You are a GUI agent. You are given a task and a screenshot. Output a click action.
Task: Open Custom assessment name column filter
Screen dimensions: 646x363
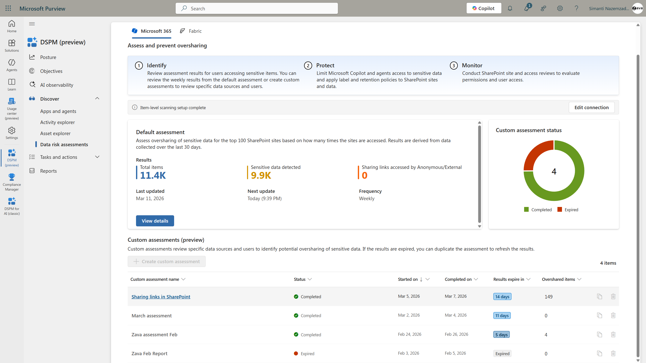pyautogui.click(x=183, y=279)
